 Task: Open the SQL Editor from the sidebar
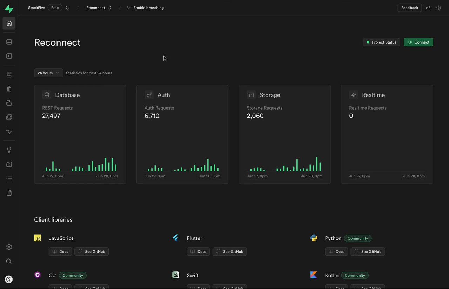[9, 56]
